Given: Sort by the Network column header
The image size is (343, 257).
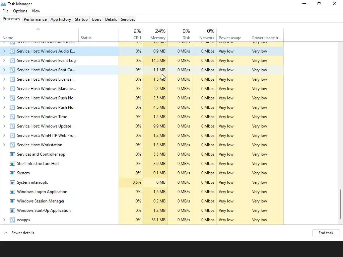Looking at the screenshot, I should click(205, 34).
